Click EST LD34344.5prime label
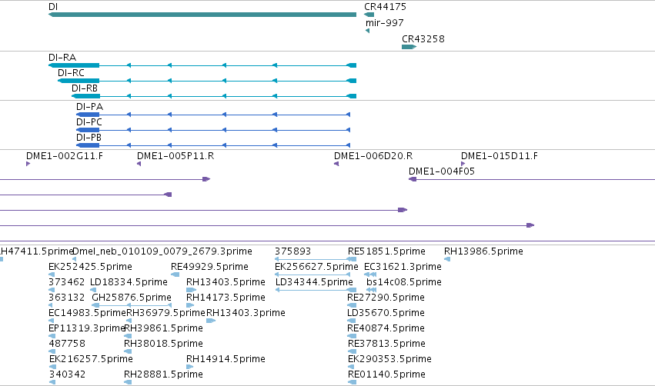655x386 pixels. pos(315,282)
